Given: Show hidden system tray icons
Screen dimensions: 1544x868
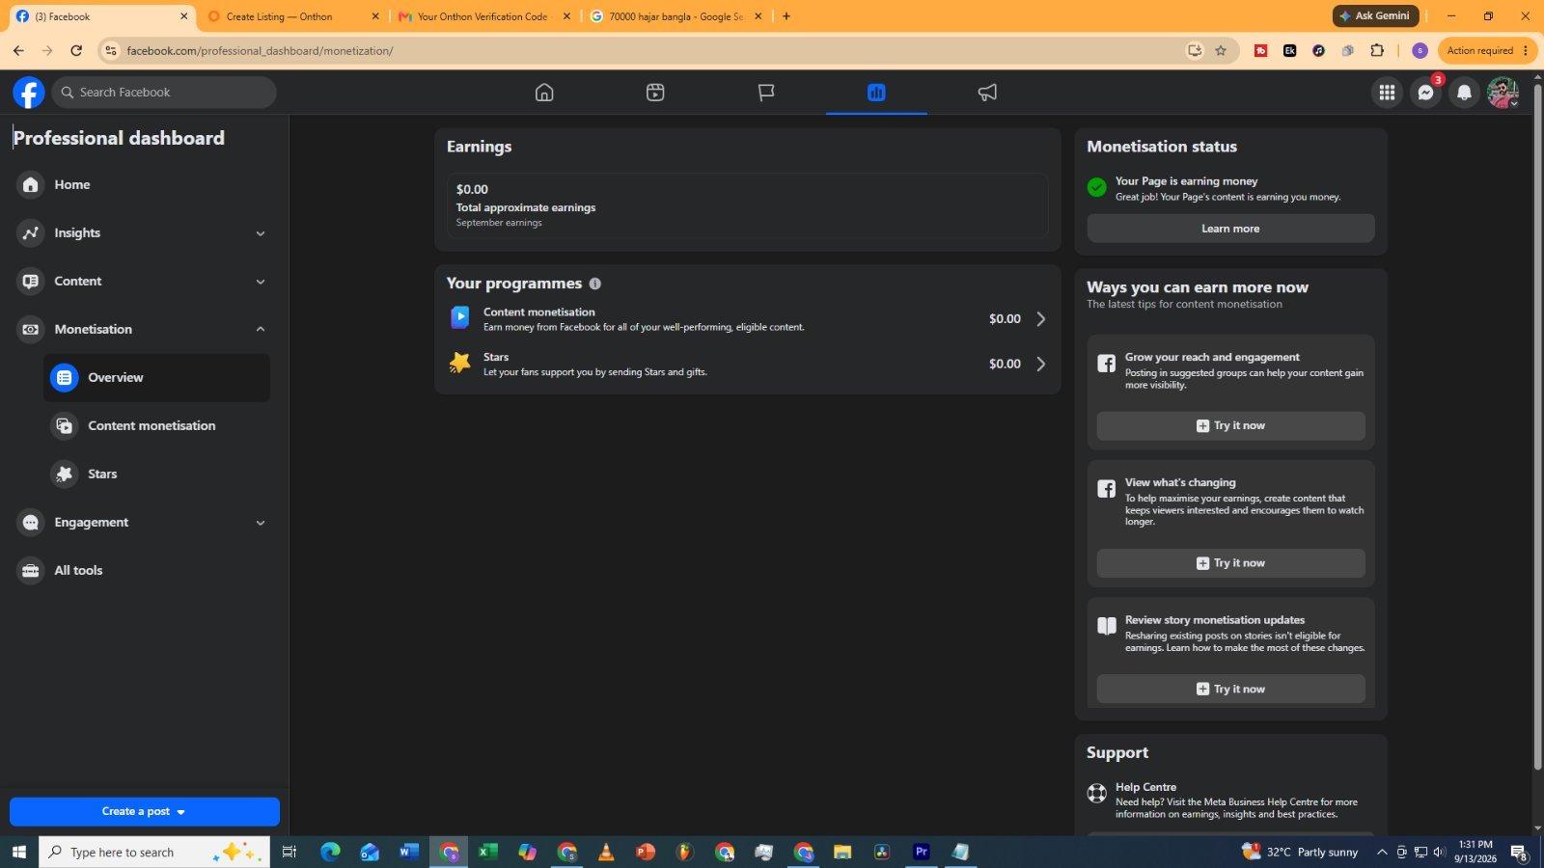Looking at the screenshot, I should click(x=1382, y=852).
